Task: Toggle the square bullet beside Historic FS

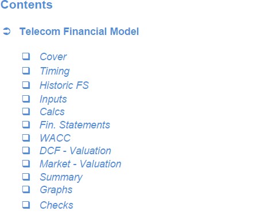Action: tap(26, 85)
